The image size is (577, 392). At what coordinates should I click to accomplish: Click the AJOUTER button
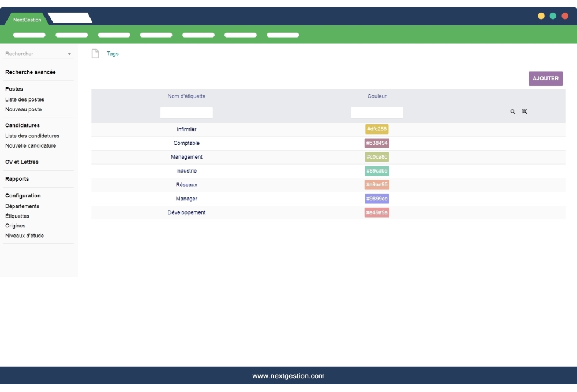545,77
